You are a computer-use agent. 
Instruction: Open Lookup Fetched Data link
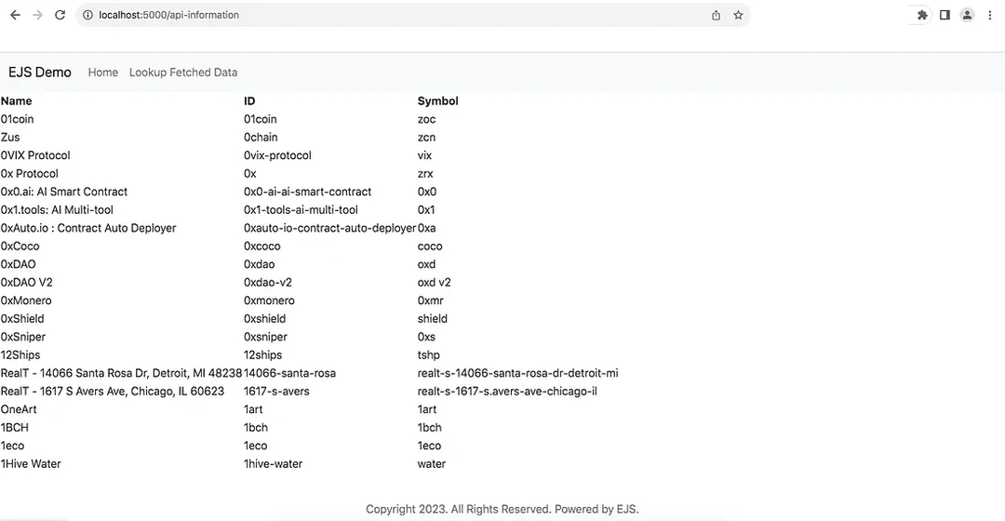tap(183, 73)
